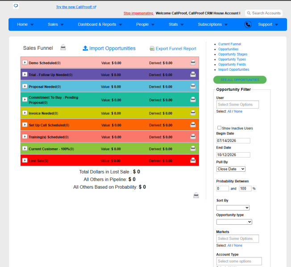
Task: Click the Begin Date field
Action: [x=233, y=141]
